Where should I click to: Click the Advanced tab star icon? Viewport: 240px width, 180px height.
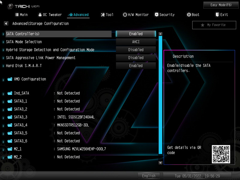click(x=70, y=15)
